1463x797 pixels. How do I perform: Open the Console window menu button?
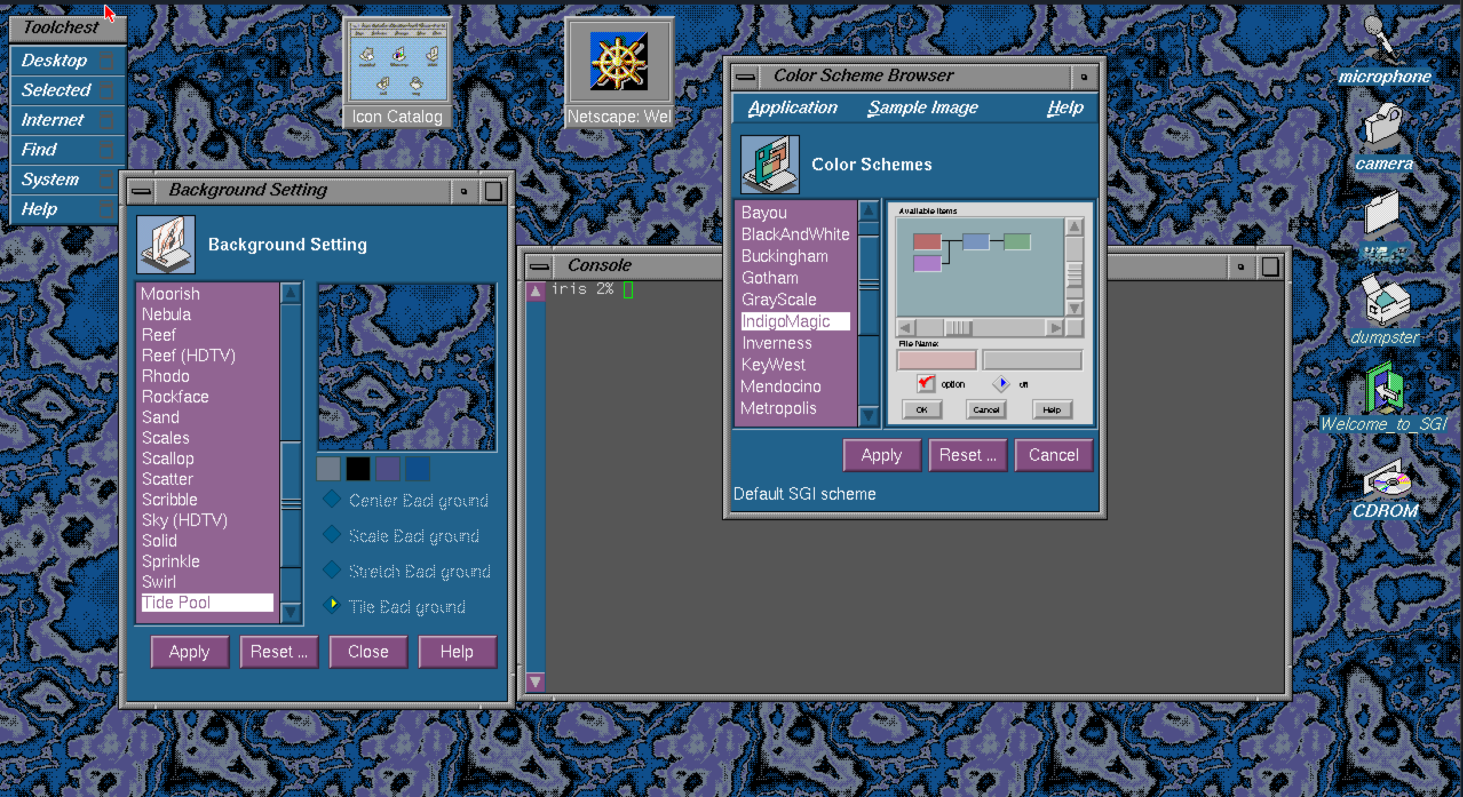click(538, 266)
